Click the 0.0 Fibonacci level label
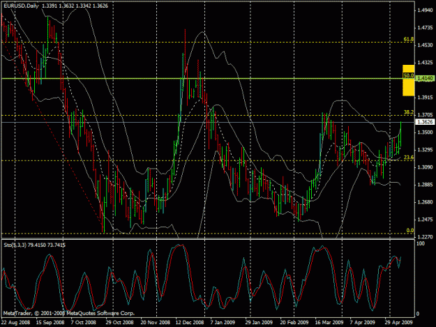436x327 pixels. coord(410,230)
